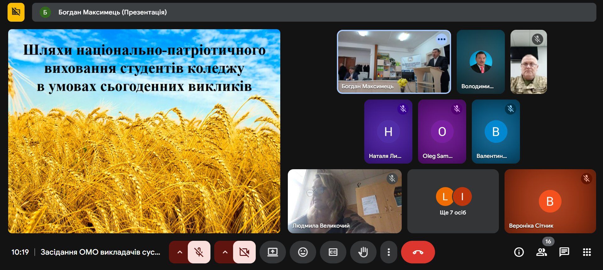Expand video settings arrow beside camera

225,252
